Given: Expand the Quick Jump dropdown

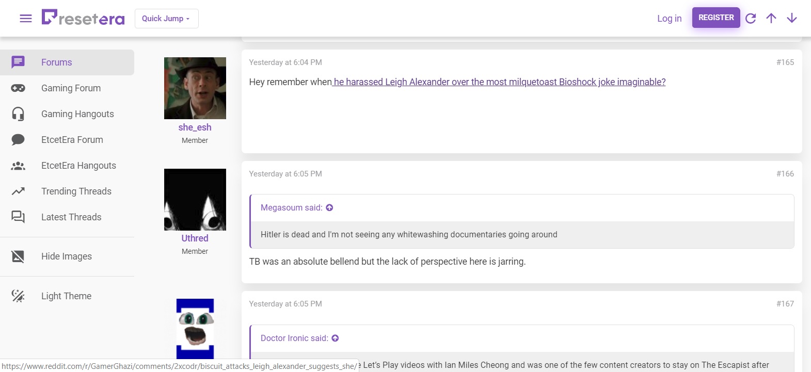Looking at the screenshot, I should pos(166,19).
